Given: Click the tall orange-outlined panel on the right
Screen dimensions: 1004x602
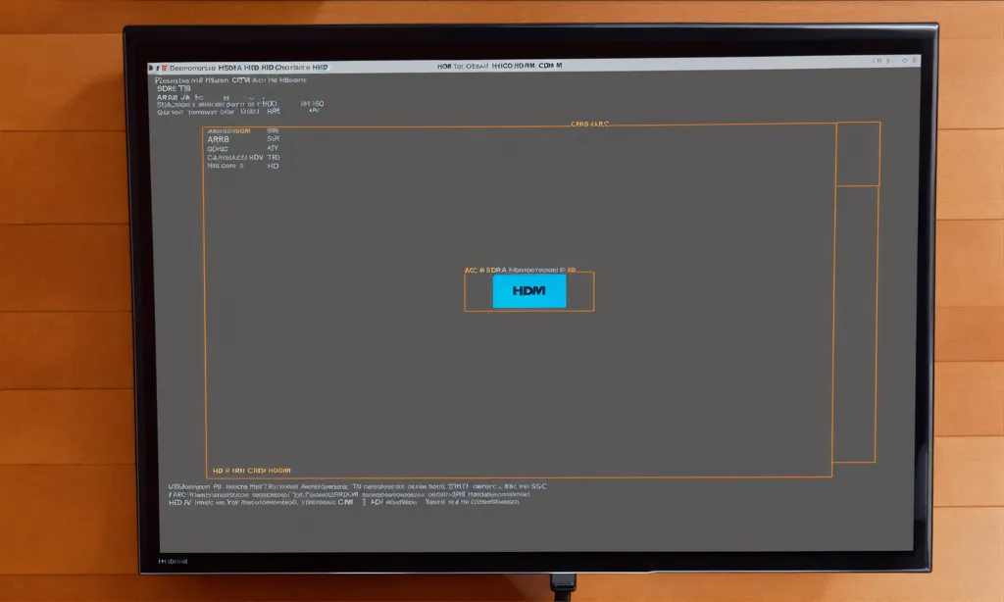Looking at the screenshot, I should [x=855, y=324].
